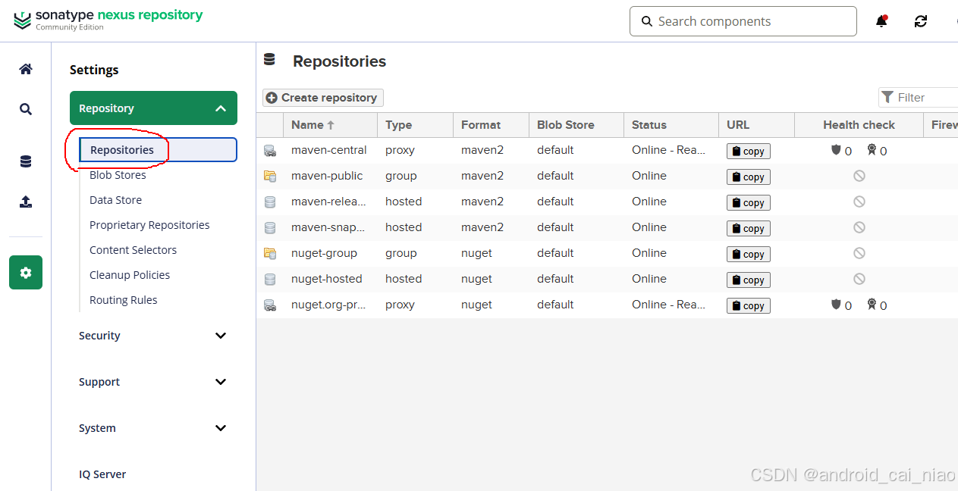The width and height of the screenshot is (958, 491).
Task: Copy the maven-central URL
Action: tap(749, 151)
